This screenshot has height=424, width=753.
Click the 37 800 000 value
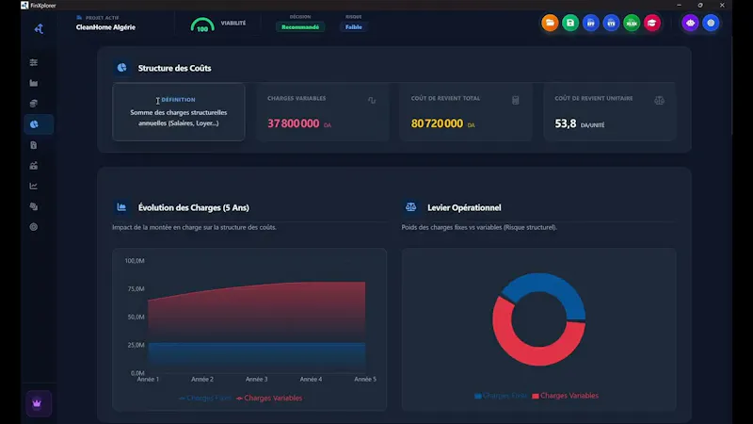(294, 123)
